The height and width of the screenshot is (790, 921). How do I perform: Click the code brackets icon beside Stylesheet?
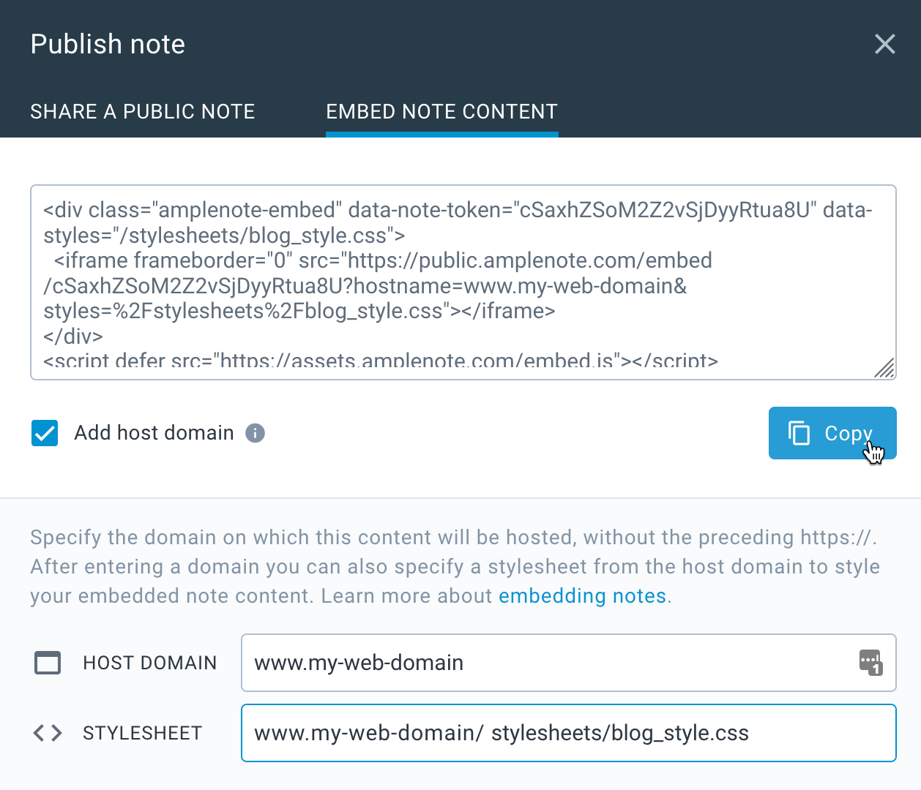click(48, 733)
